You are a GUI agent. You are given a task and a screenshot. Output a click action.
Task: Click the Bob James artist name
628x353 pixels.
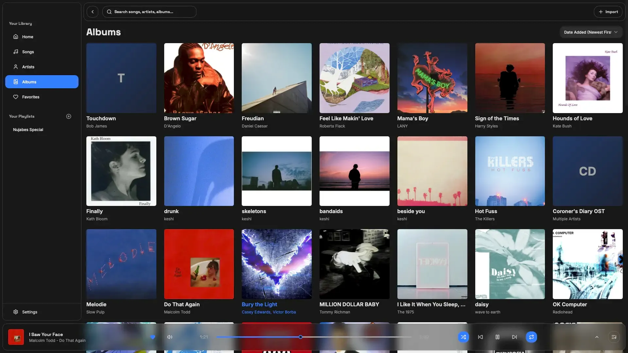pos(96,126)
